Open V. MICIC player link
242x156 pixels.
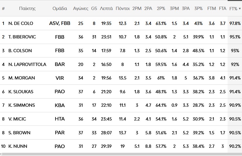pos(17,119)
